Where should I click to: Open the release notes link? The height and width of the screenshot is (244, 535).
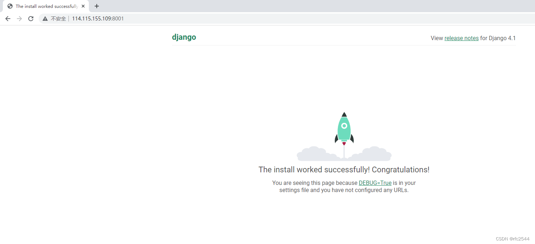[462, 38]
